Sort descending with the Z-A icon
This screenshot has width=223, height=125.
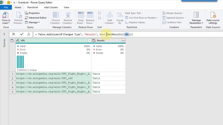tap(100, 18)
